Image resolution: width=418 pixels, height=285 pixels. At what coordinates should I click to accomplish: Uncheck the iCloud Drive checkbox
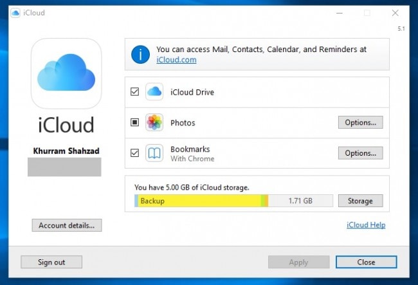click(x=134, y=92)
